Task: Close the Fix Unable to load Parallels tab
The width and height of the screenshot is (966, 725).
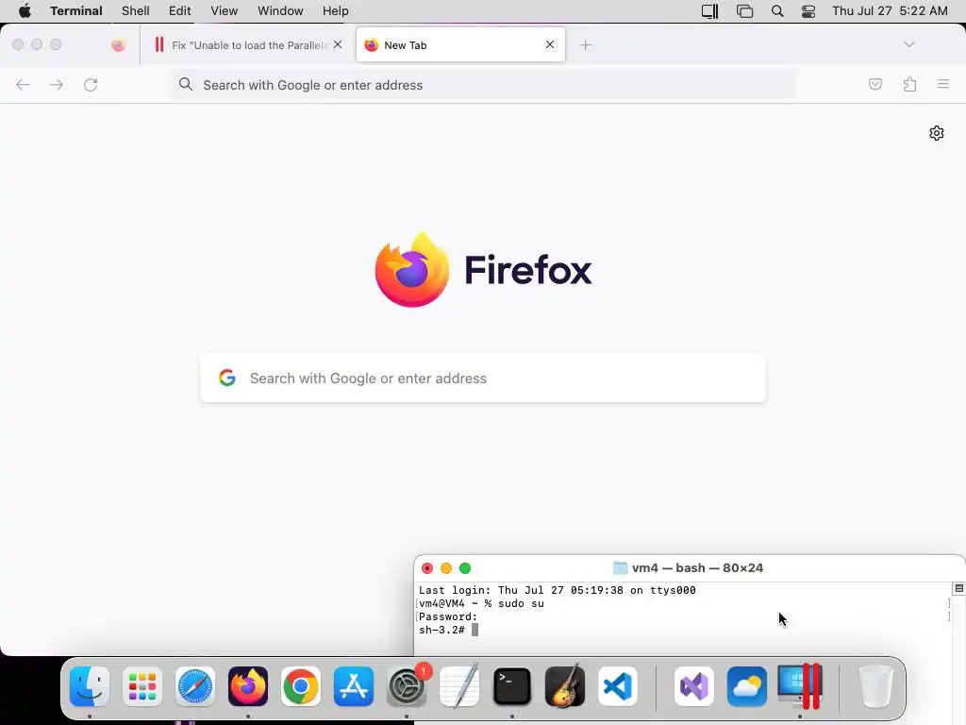Action: coord(338,44)
